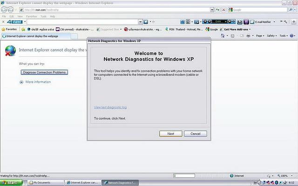Viewport: 298px width, 186px height.
Task: Click the purple toolbar icon beside E-mail Notifier
Action: click(246, 22)
